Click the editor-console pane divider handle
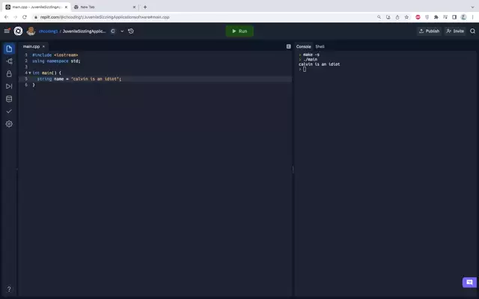Viewport: 479px width, 299px height. 293,170
